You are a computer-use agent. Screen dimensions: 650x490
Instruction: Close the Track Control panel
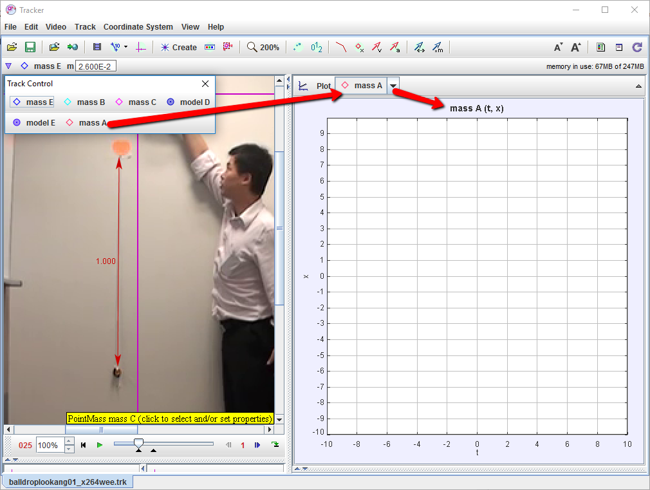point(205,84)
